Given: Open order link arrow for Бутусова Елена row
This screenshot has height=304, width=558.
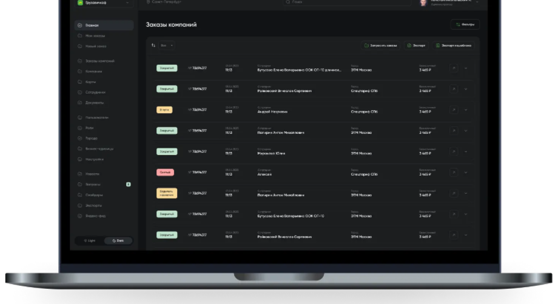Looking at the screenshot, I should [454, 68].
